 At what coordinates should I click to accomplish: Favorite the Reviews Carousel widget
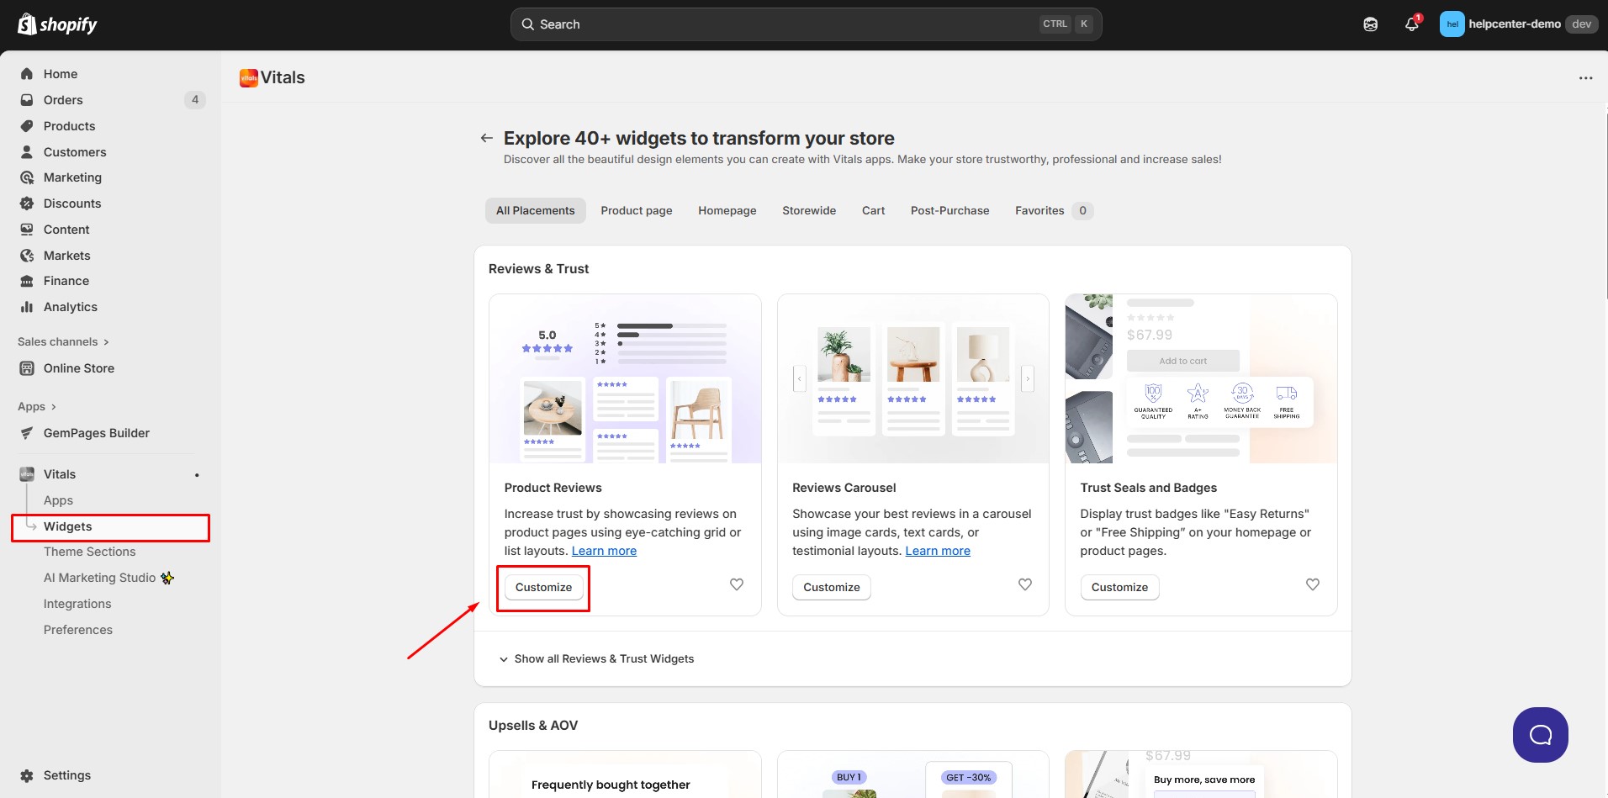coord(1024,584)
